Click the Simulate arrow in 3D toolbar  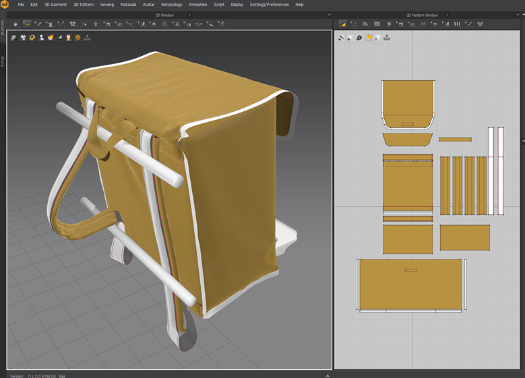[16, 24]
